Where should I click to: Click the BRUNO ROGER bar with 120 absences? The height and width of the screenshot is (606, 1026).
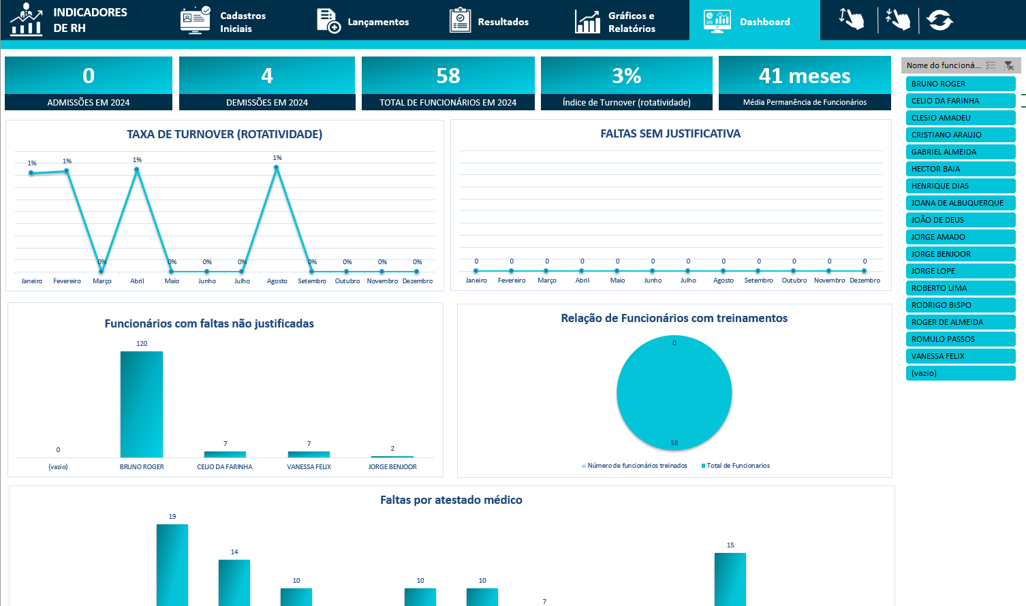(x=142, y=404)
